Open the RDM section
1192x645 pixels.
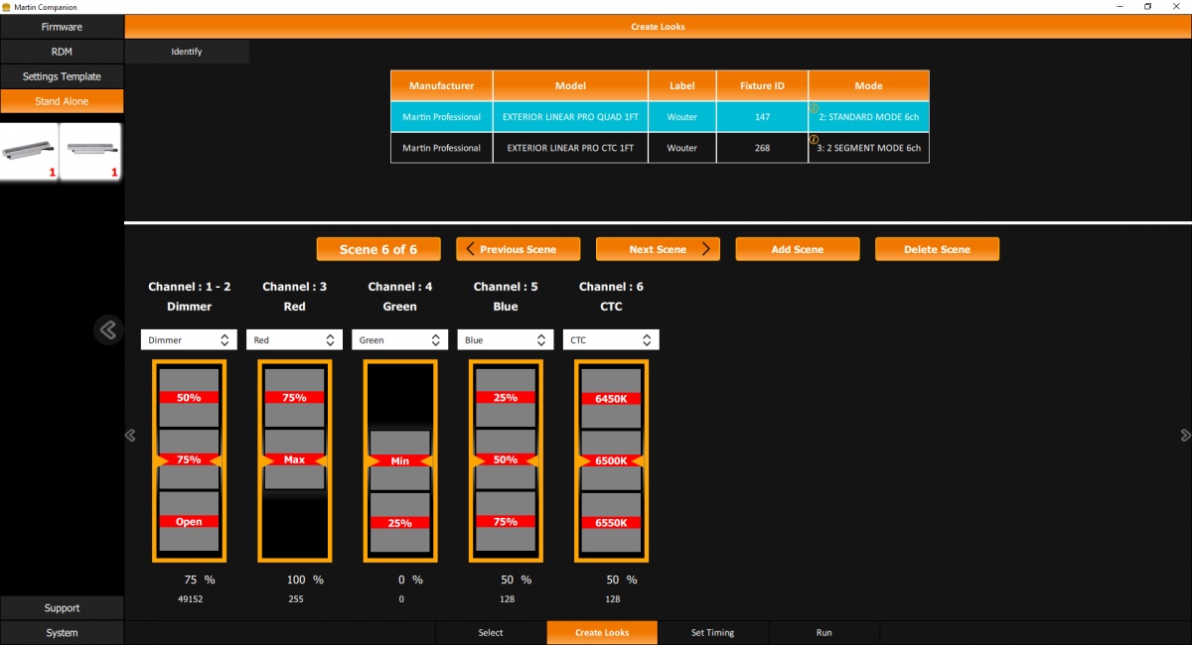click(62, 52)
